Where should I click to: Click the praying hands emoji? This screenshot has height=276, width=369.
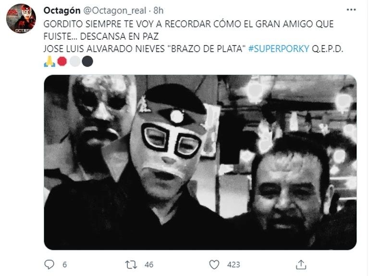click(x=49, y=61)
